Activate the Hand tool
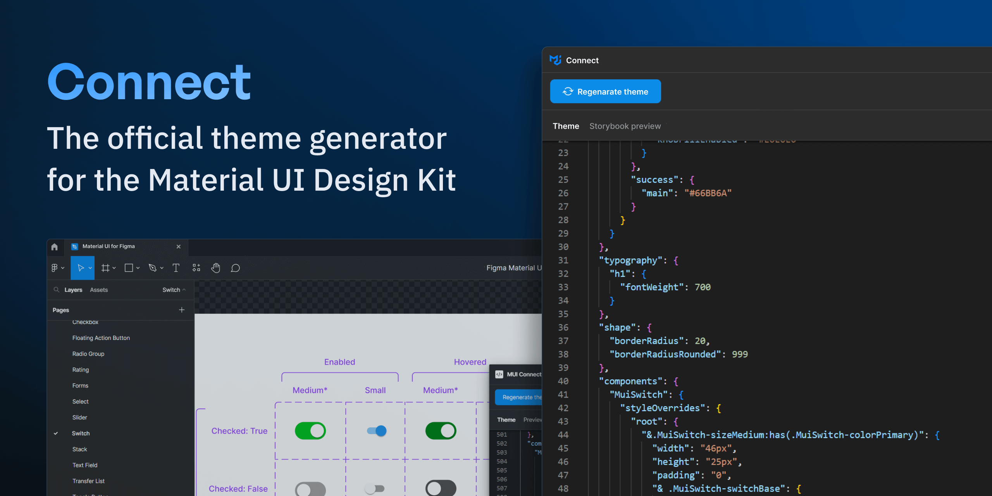Viewport: 992px width, 496px height. pyautogui.click(x=215, y=267)
